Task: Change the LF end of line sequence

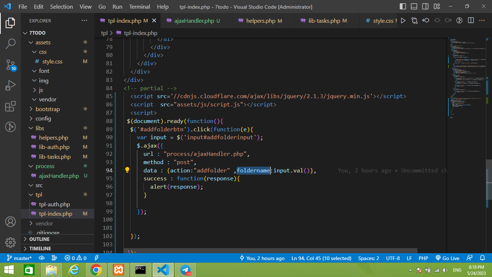Action: [409, 258]
